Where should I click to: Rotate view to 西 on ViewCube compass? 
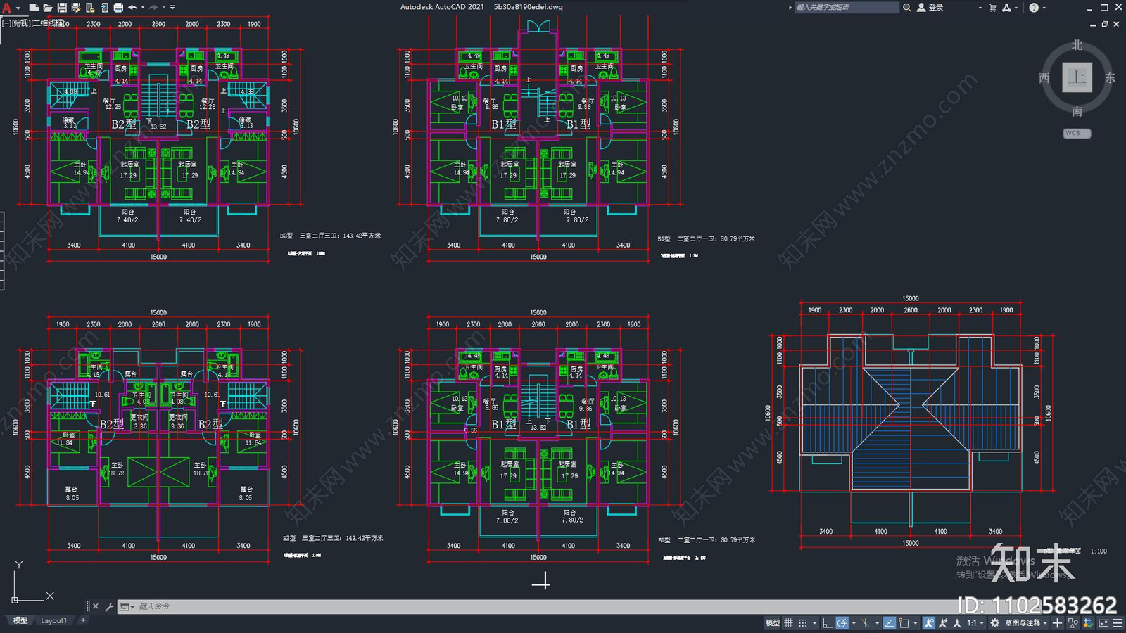click(1044, 78)
